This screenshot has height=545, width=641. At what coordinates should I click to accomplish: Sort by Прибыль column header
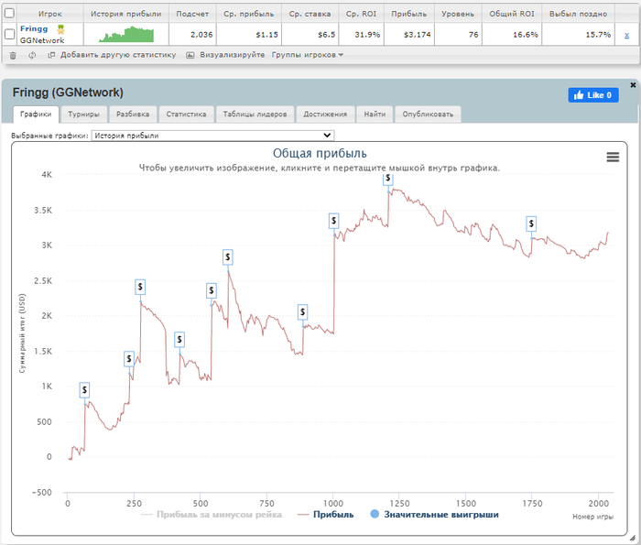409,14
